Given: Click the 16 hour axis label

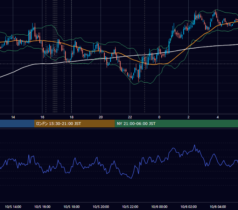Looking at the screenshot, I should coord(42,117).
